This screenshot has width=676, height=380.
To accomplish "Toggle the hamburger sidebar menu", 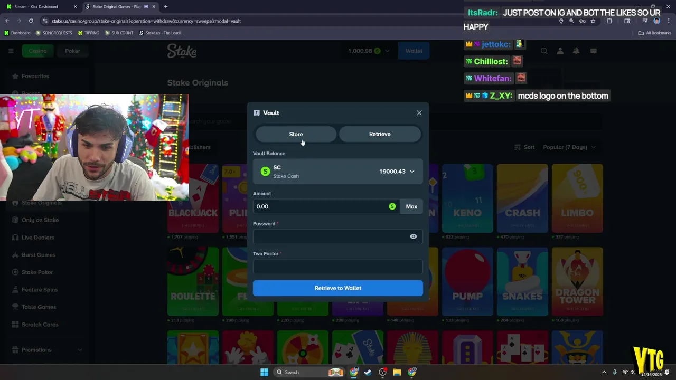I will (11, 51).
